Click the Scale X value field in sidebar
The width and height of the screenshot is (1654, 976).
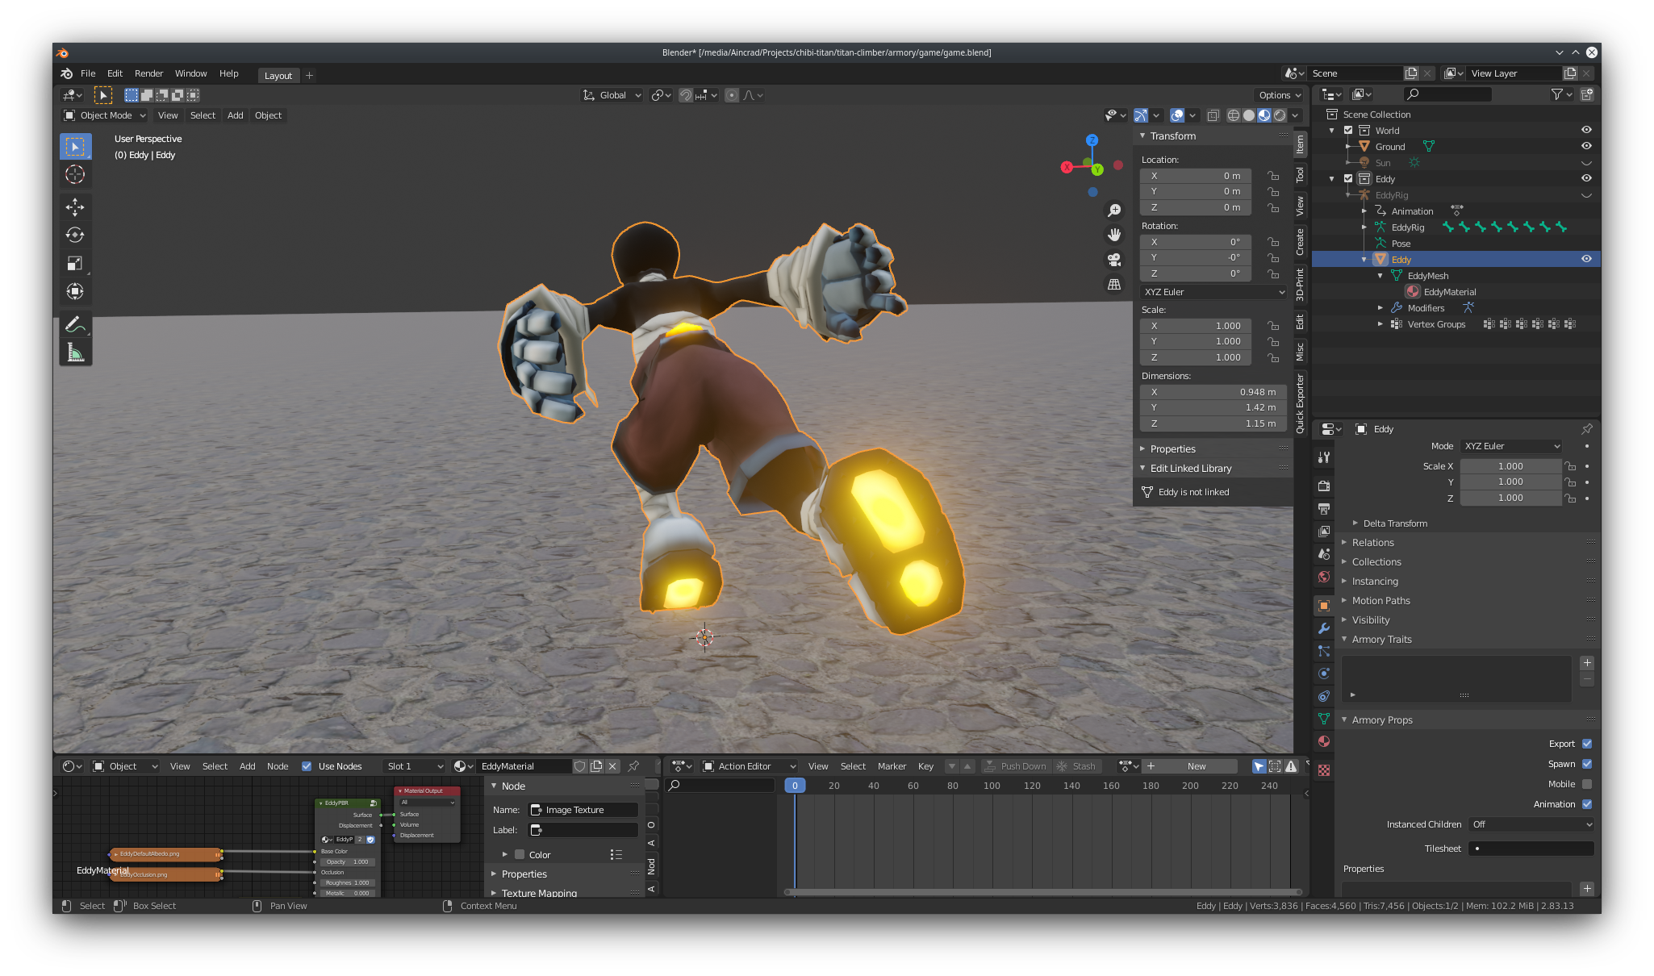(1196, 326)
